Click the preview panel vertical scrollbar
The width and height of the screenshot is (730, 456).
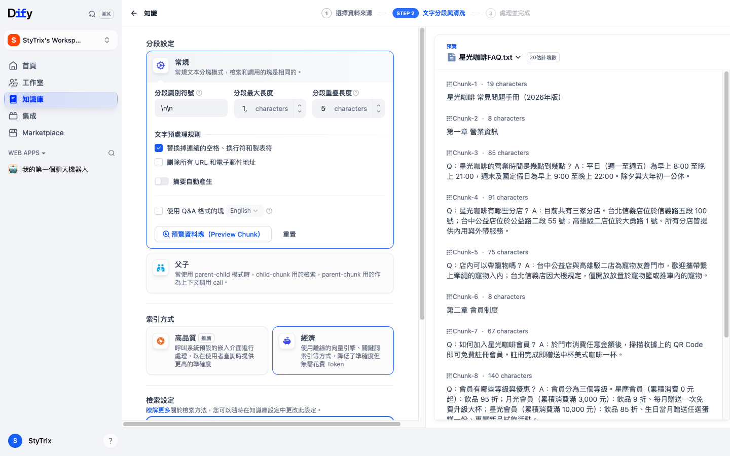coord(726,204)
